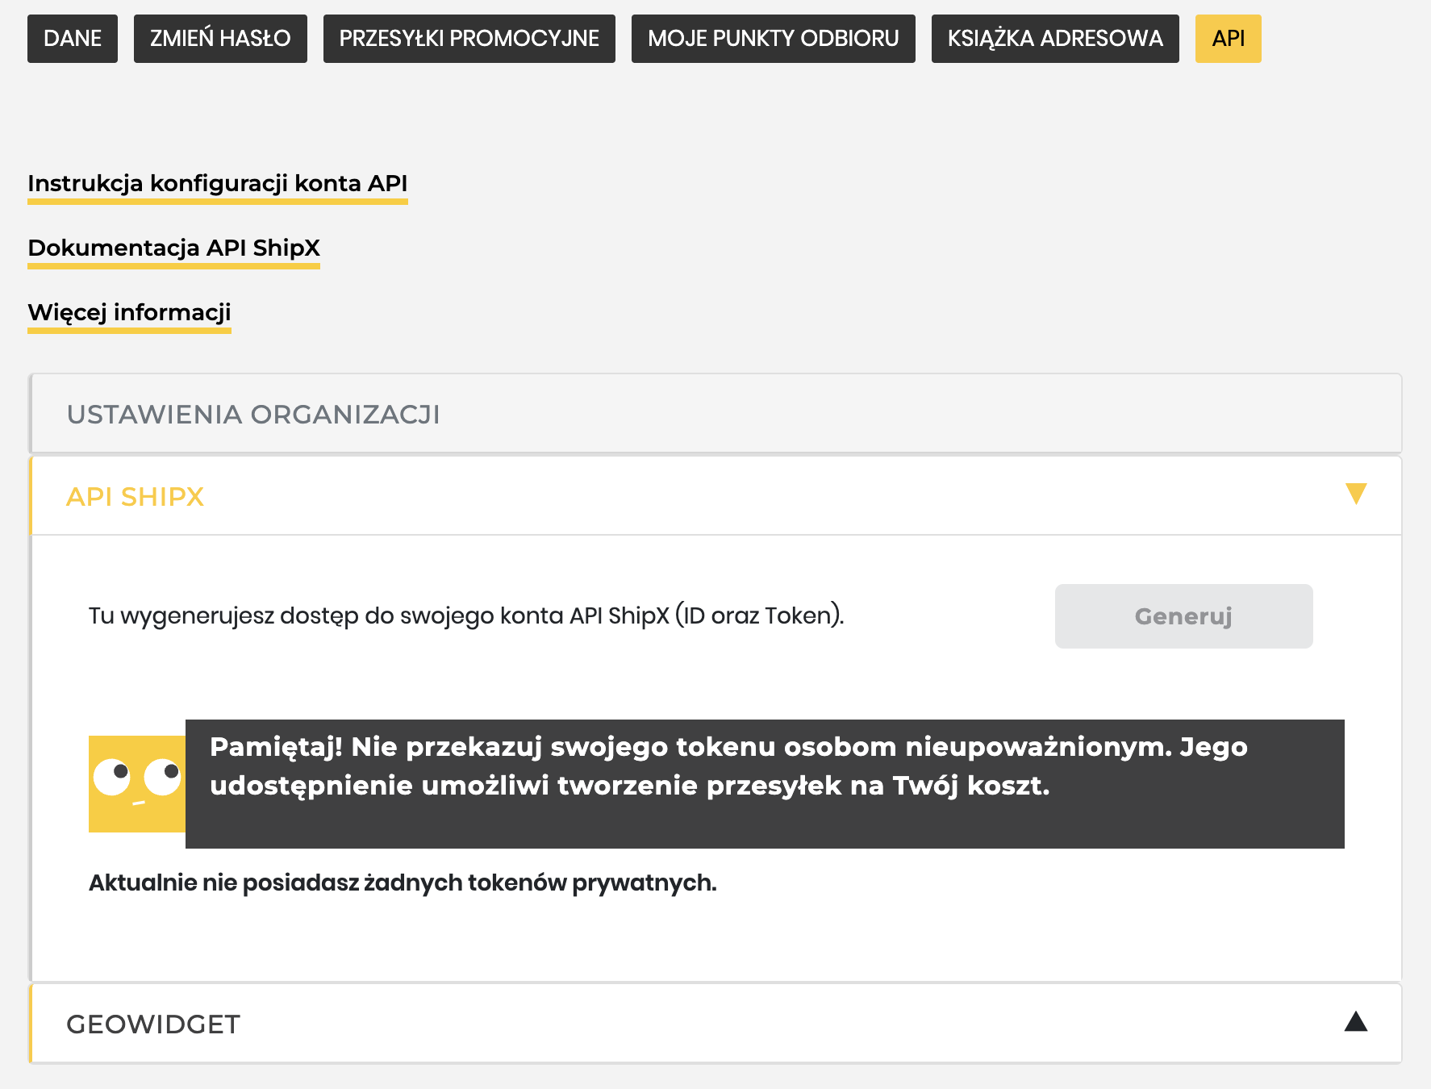This screenshot has height=1089, width=1431.
Task: Click the GEOWIDGET section title
Action: [x=153, y=1024]
